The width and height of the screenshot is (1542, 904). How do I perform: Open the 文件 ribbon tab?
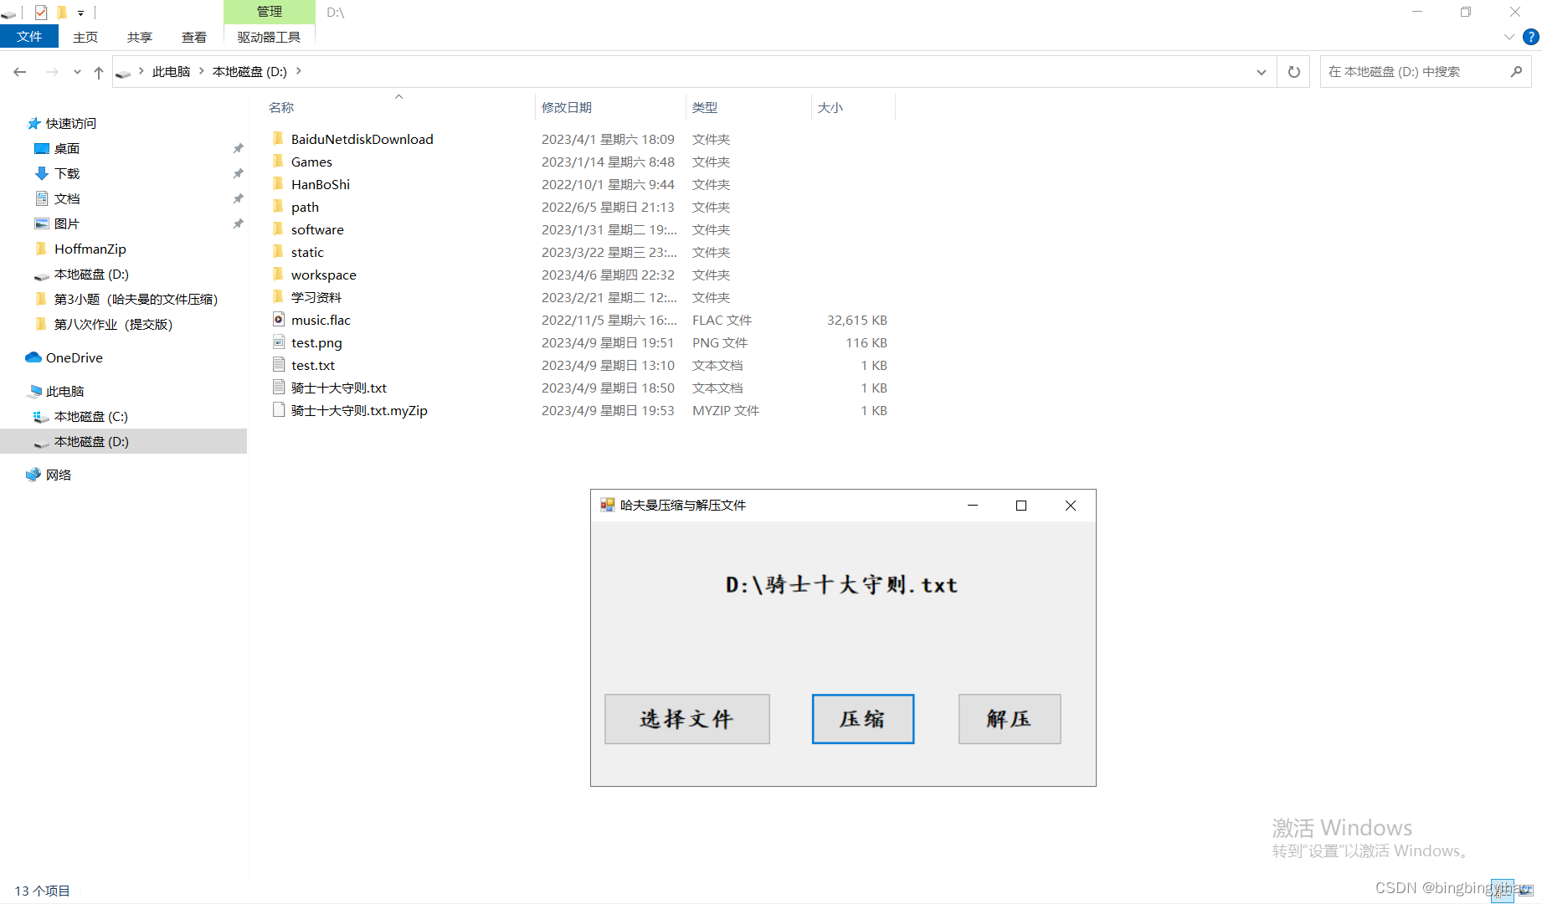[x=29, y=37]
